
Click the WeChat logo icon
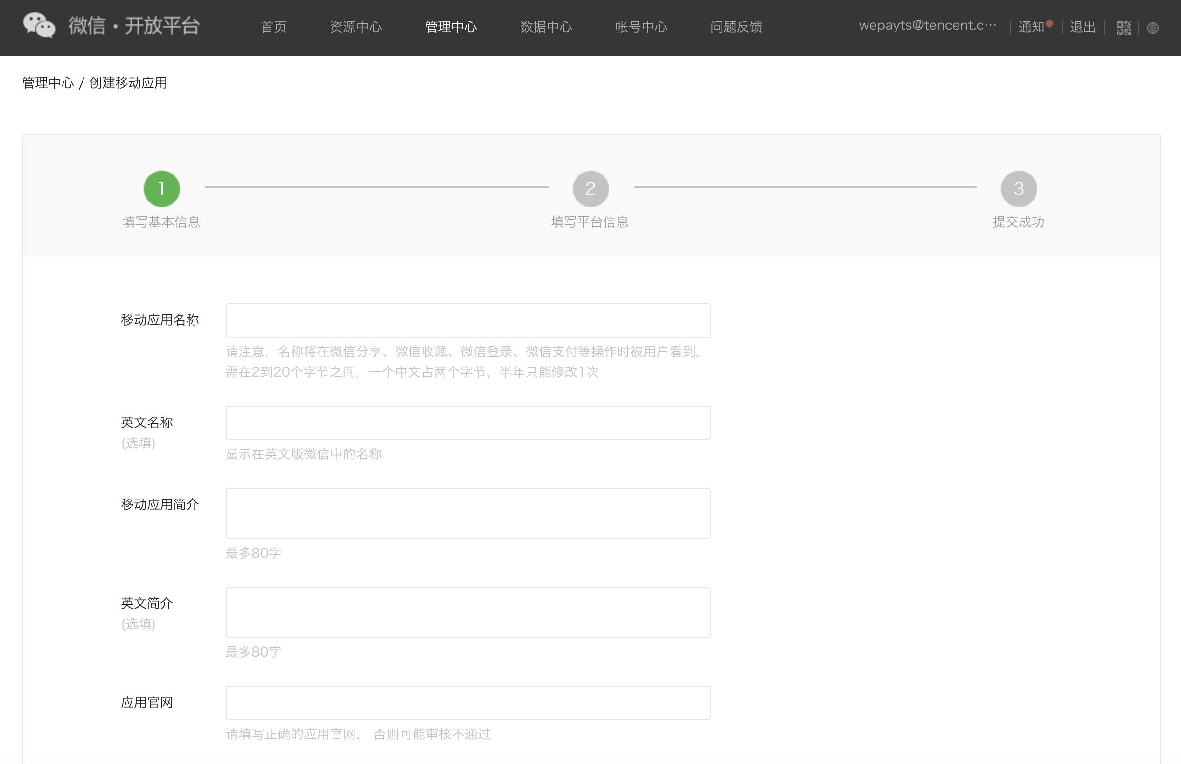(x=39, y=26)
